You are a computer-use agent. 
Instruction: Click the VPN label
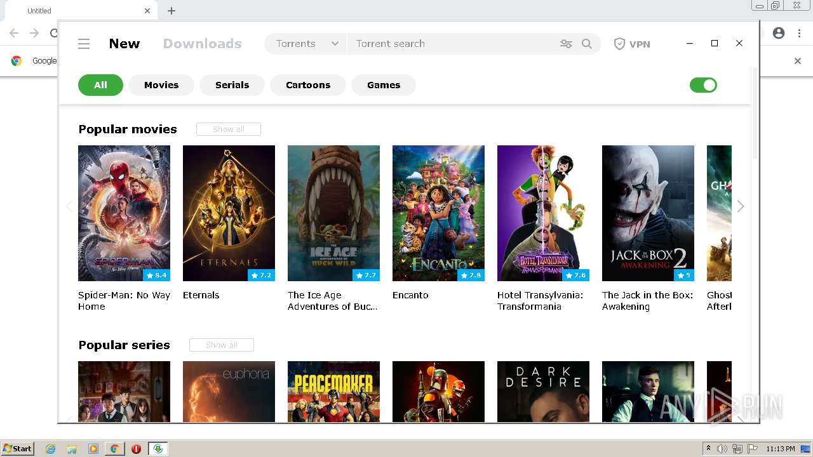click(x=640, y=44)
